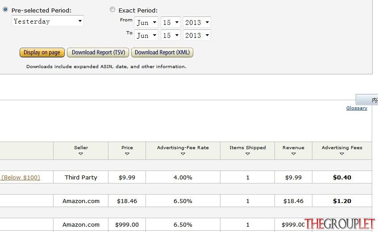Select the $9.99 price cell

(x=127, y=177)
